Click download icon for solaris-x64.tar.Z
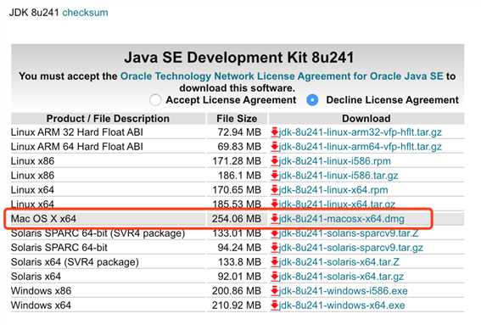Image resolution: width=481 pixels, height=325 pixels. 275,262
